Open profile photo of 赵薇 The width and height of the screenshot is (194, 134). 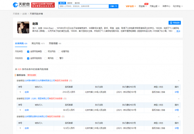[x=23, y=28]
